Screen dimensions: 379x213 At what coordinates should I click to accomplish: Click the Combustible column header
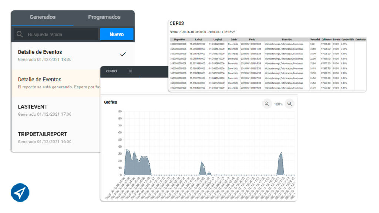[x=348, y=40]
